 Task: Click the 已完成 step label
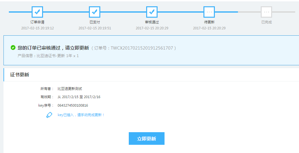[266, 22]
